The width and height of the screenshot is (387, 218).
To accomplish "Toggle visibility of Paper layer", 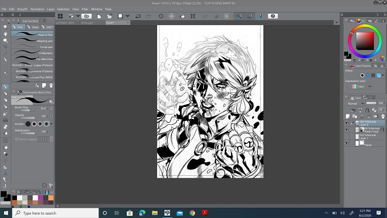I will tap(347, 143).
